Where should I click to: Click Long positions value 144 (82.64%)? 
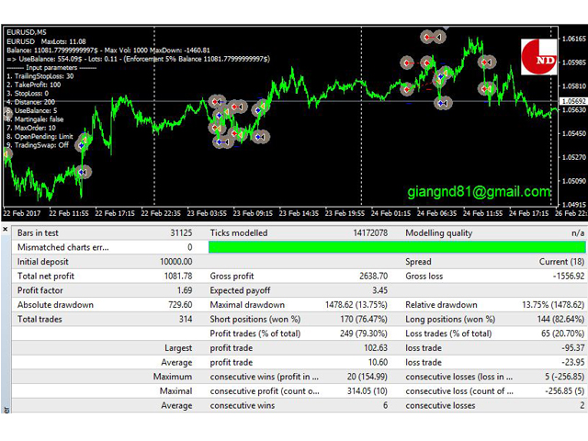[560, 319]
